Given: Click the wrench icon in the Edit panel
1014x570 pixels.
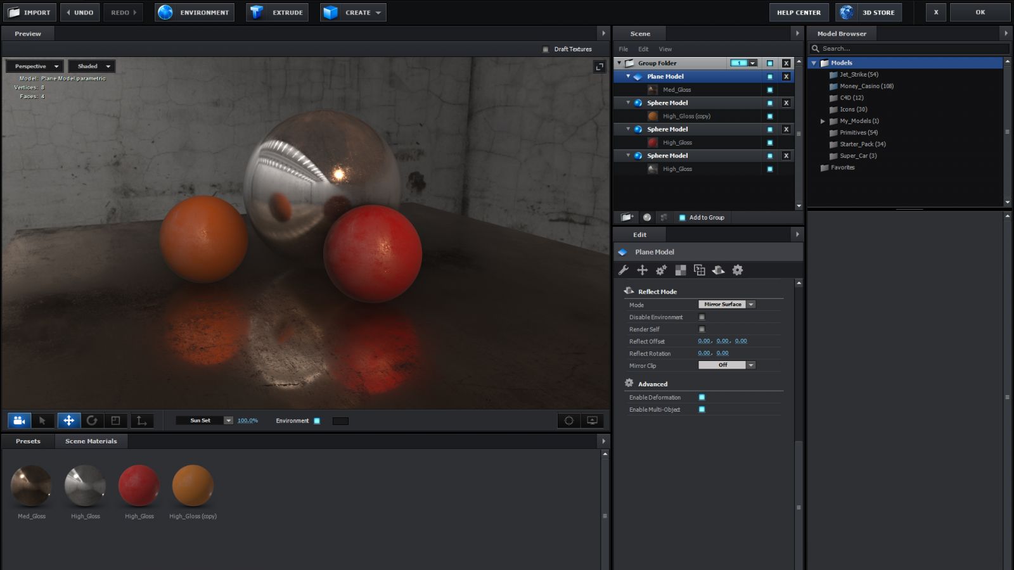Looking at the screenshot, I should 623,270.
